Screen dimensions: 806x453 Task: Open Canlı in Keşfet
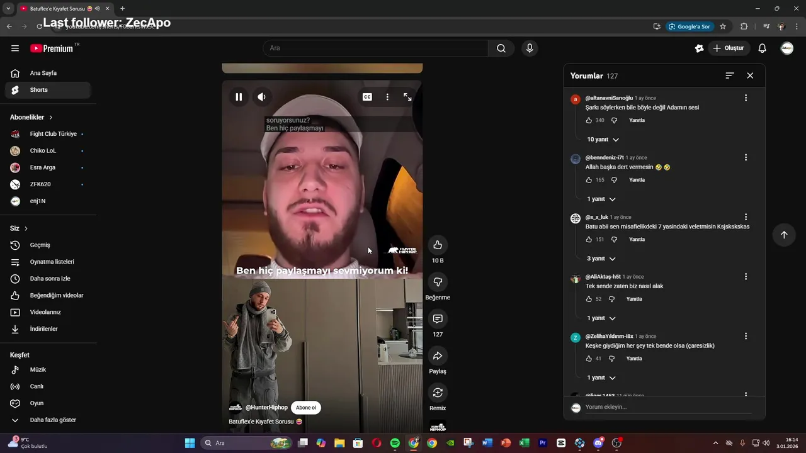click(48, 386)
